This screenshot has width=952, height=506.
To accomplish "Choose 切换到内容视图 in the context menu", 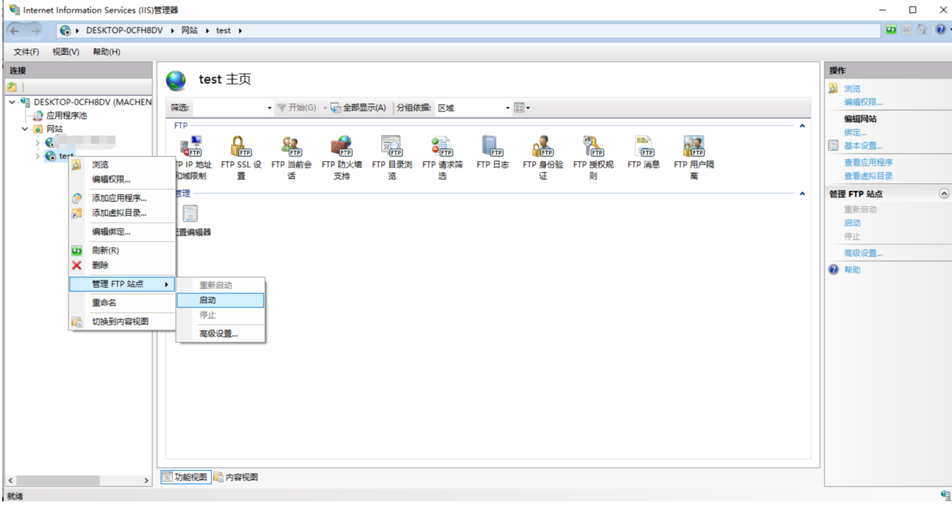I will pos(122,321).
